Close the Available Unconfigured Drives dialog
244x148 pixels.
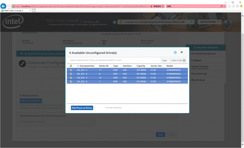click(x=181, y=52)
